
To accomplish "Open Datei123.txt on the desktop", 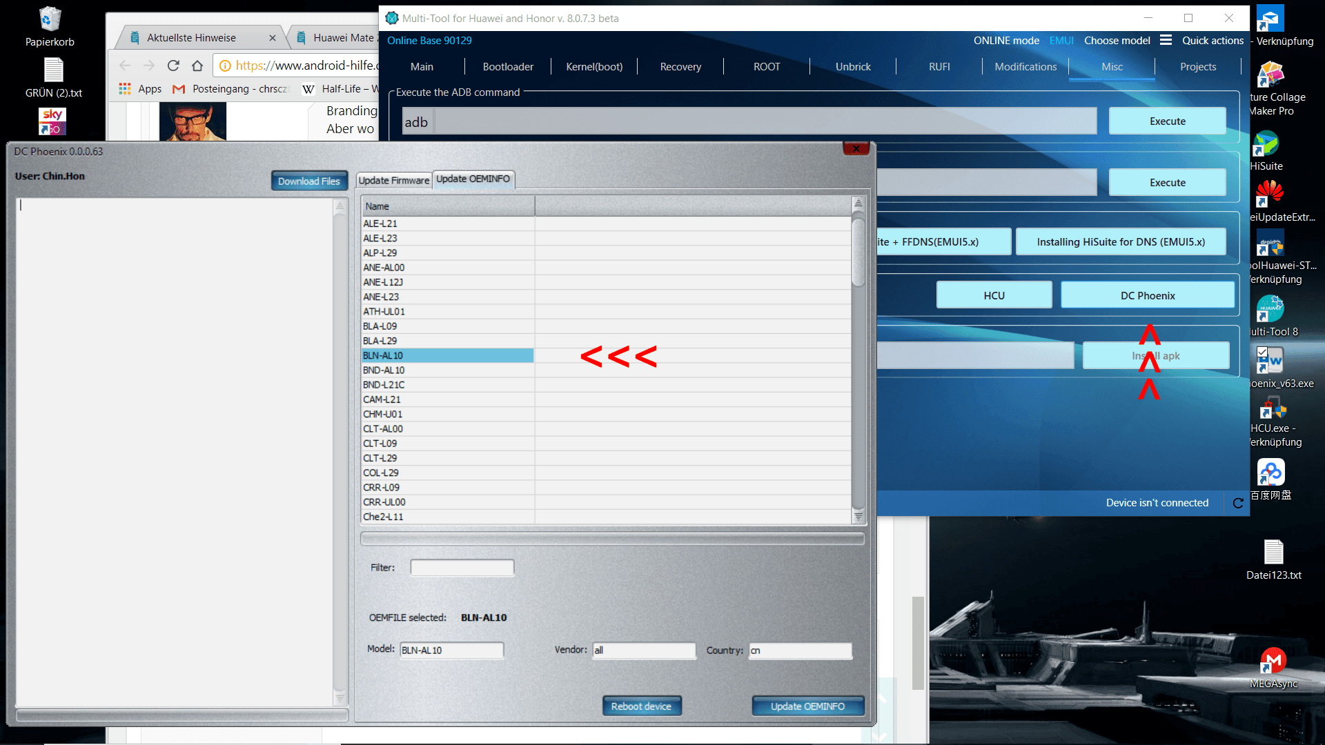I will (x=1273, y=553).
